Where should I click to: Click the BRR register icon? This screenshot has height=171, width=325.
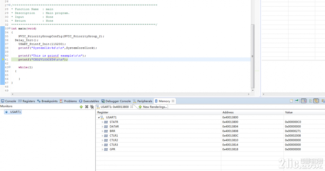click(x=106, y=131)
